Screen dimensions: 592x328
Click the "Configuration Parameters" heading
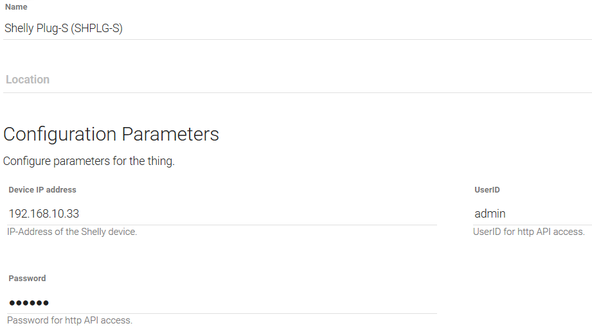tap(111, 134)
